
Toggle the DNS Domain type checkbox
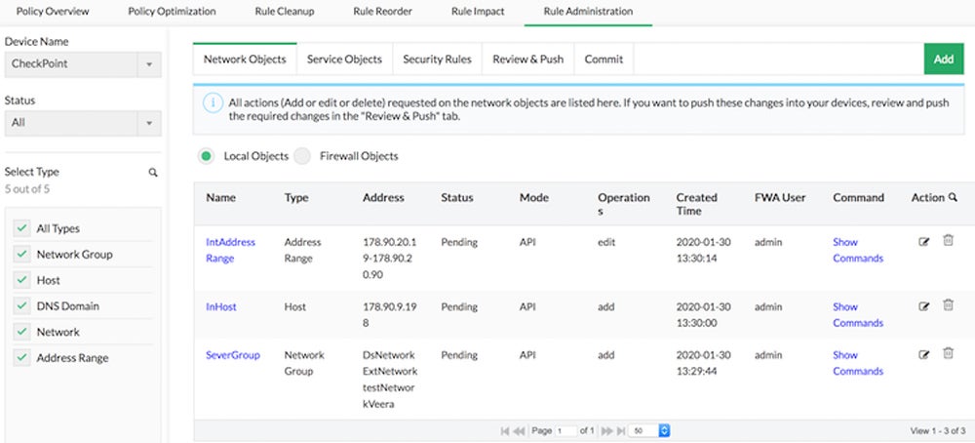point(21,306)
